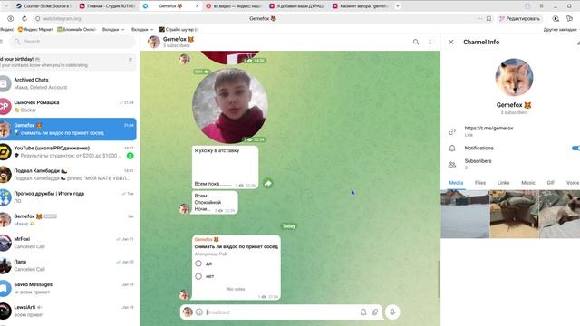Open the Сыночек Ромашка chat
The width and height of the screenshot is (580, 326).
tap(68, 106)
